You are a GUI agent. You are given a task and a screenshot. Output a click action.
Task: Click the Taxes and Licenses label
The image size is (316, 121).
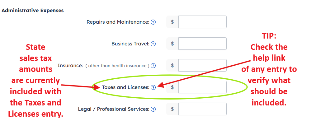[126, 87]
